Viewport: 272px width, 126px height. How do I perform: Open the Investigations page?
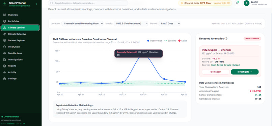20,60
